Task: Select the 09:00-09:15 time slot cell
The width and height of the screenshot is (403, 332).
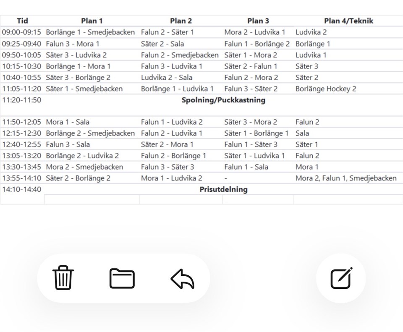Action: 22,32
